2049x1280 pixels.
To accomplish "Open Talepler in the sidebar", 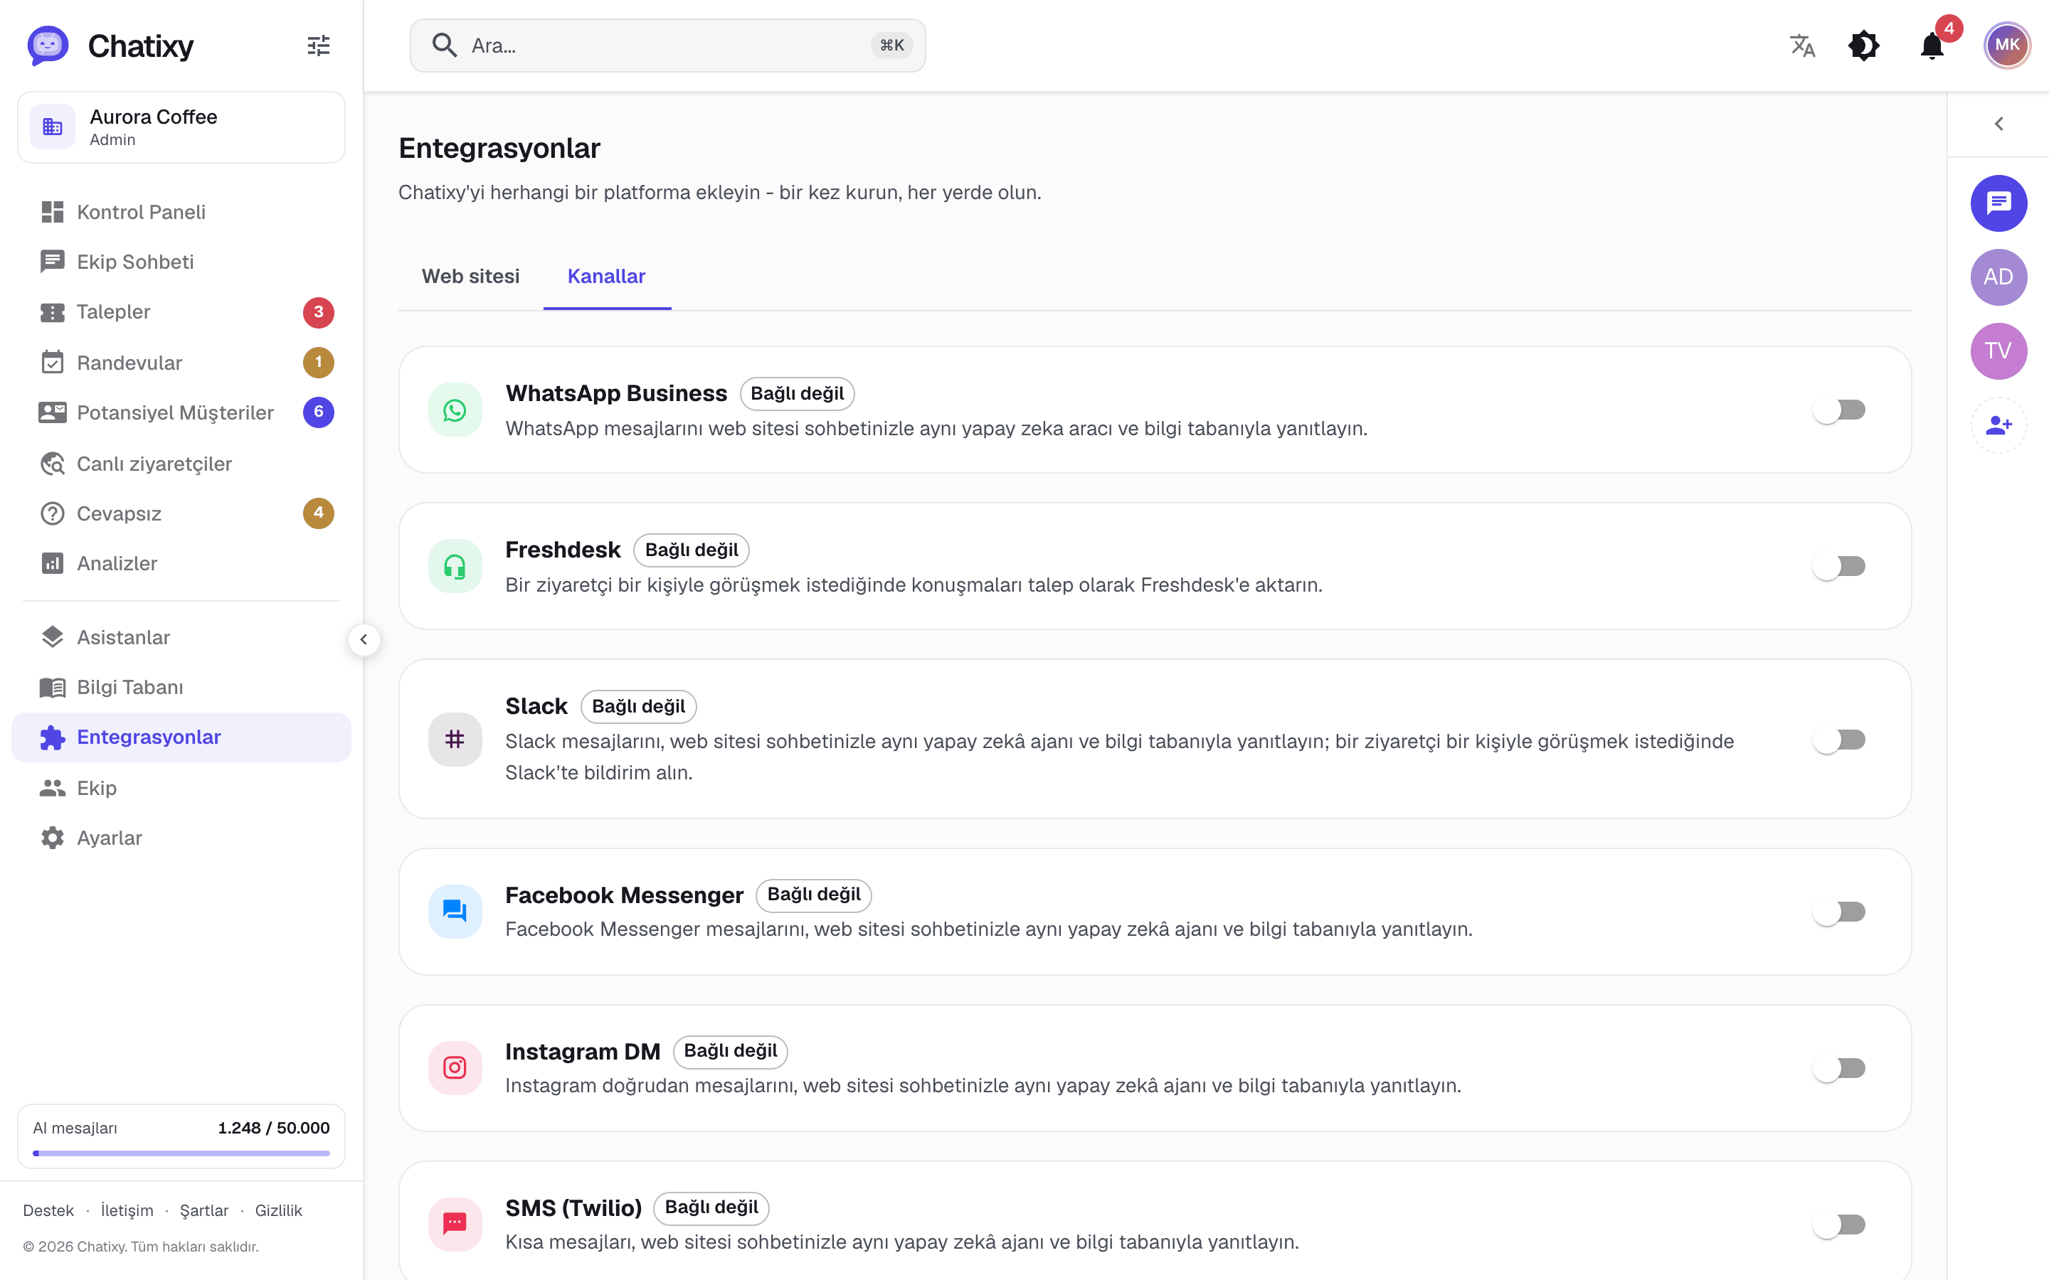I will [181, 311].
